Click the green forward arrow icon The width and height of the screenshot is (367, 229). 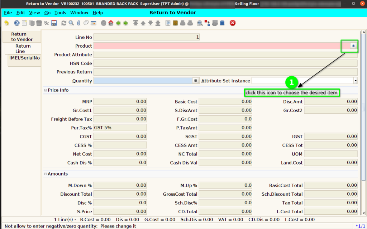point(126,23)
